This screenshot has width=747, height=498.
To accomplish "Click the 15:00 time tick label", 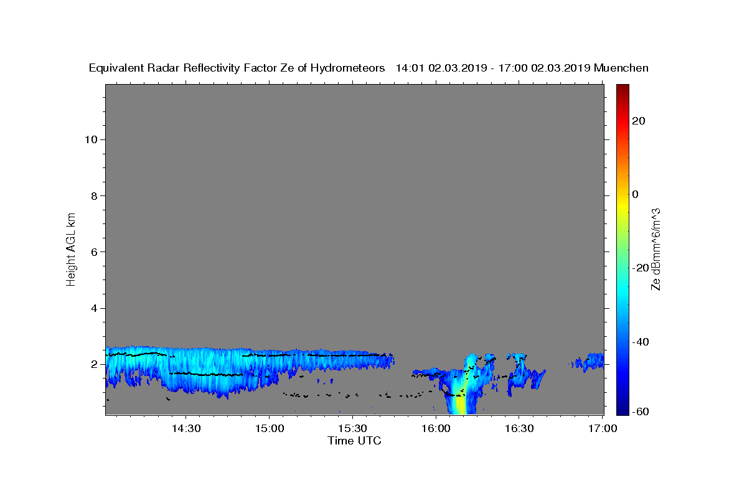I will pos(269,429).
